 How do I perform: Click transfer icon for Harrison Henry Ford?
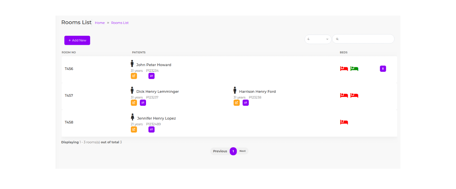[x=246, y=103]
